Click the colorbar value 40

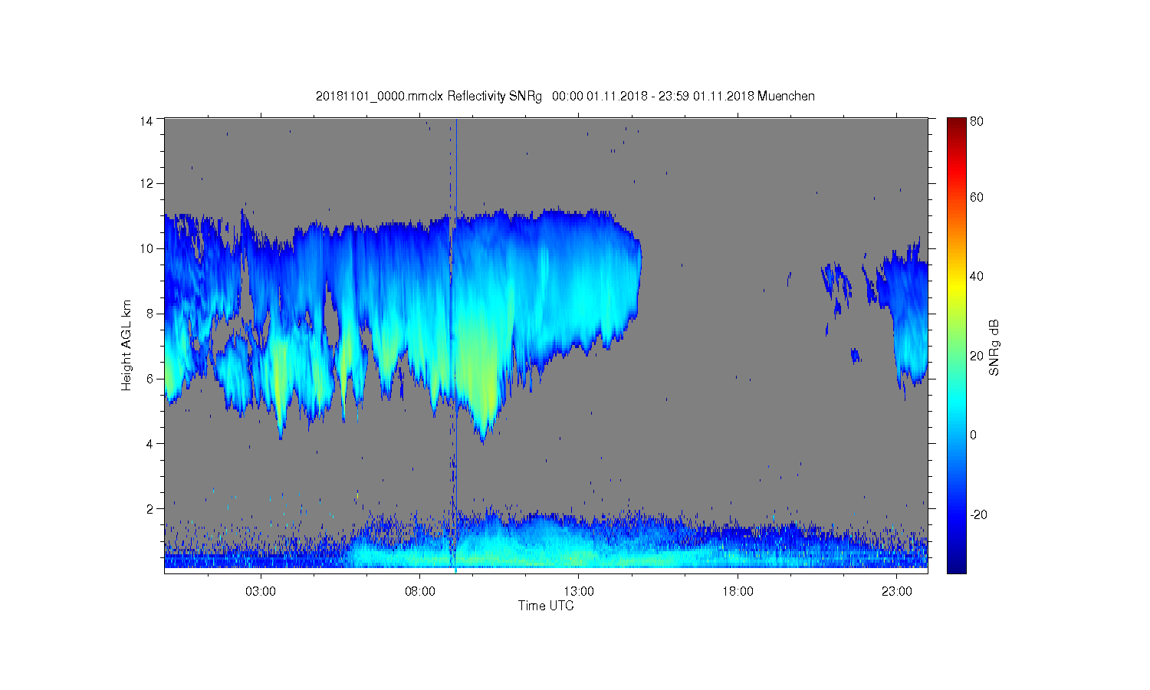point(977,276)
